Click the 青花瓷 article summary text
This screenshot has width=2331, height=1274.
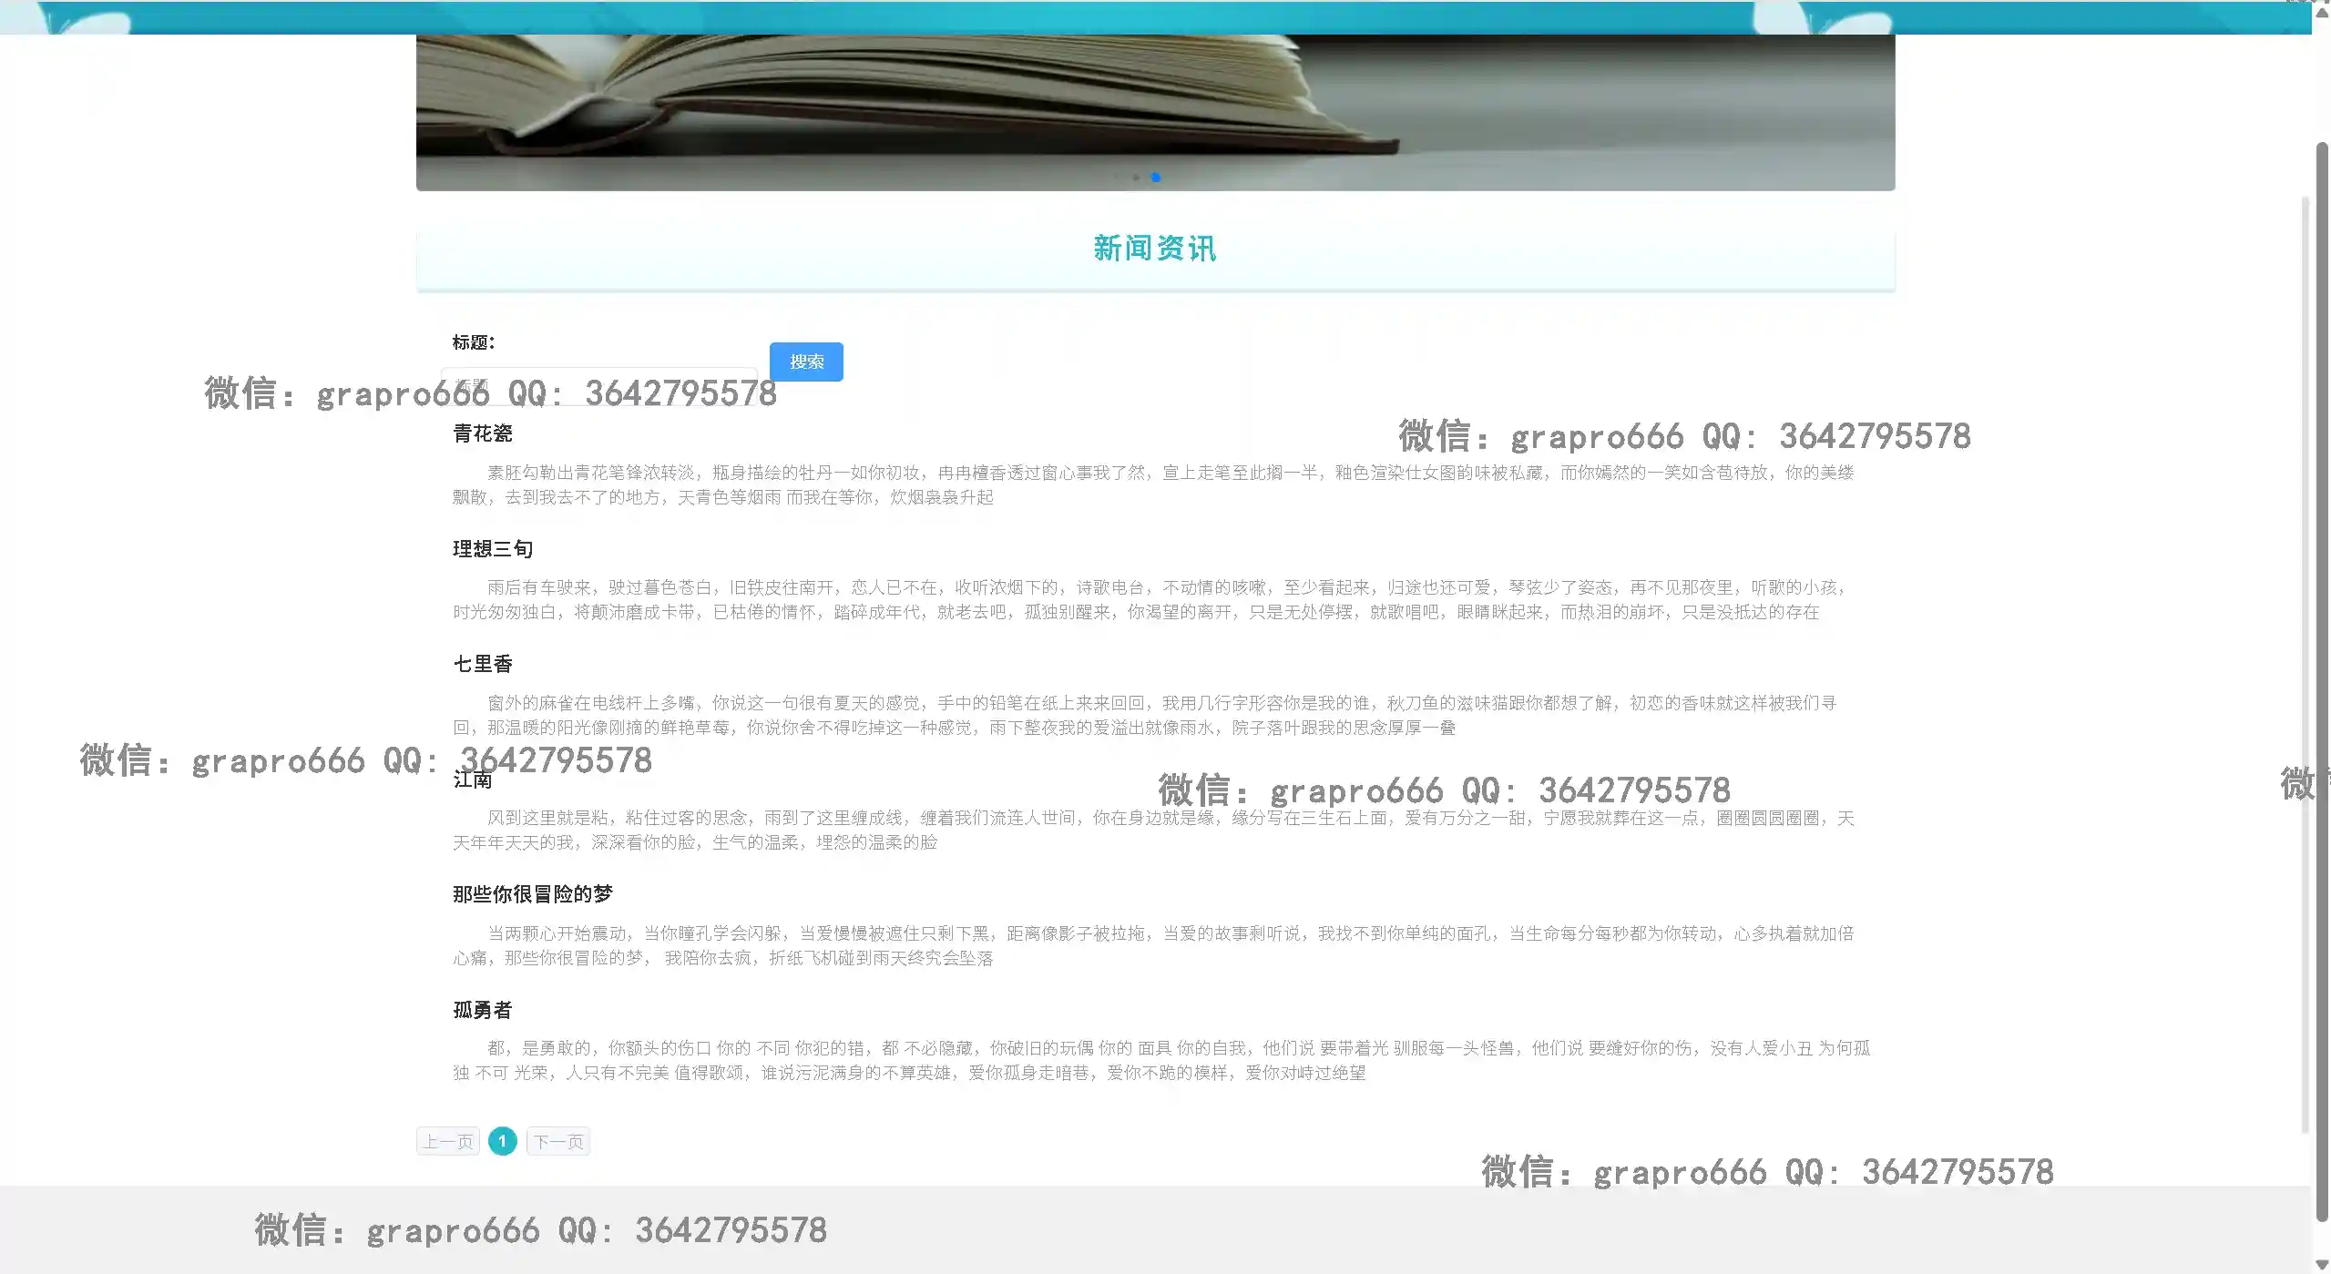1153,484
